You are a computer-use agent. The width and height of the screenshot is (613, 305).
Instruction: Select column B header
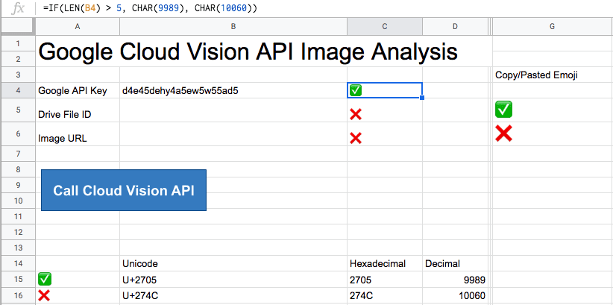coord(233,26)
